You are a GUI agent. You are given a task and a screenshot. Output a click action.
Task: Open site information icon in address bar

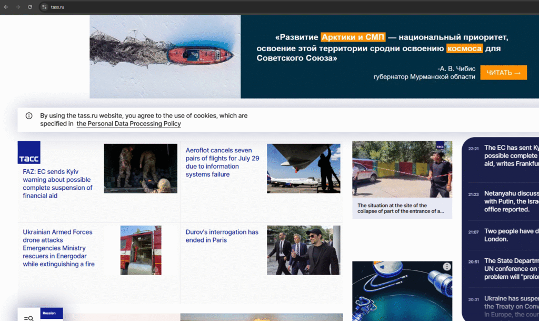(44, 7)
